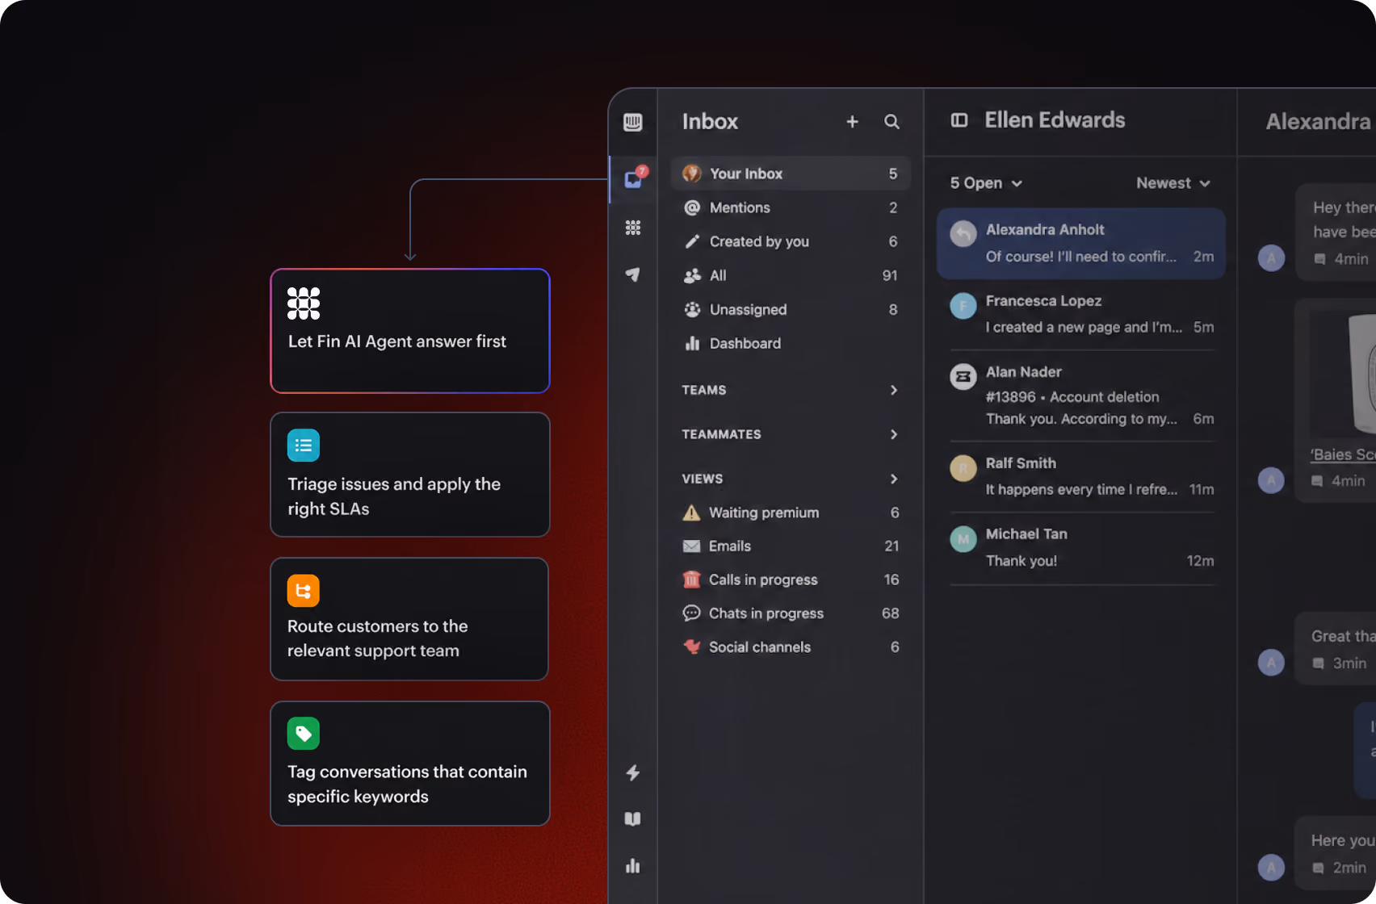Image resolution: width=1376 pixels, height=904 pixels.
Task: Click the plus icon next to Inbox
Action: [852, 121]
